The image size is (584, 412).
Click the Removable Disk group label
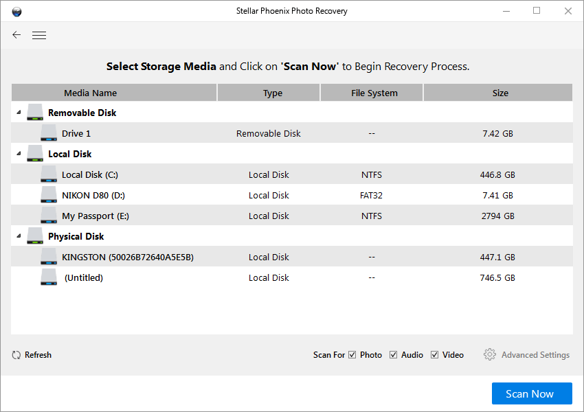pyautogui.click(x=82, y=113)
